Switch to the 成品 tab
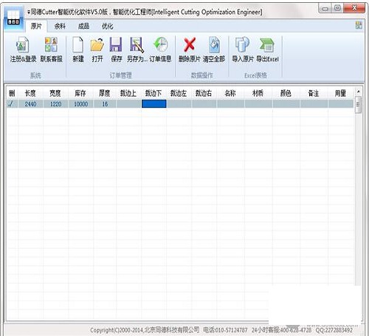The width and height of the screenshot is (369, 336). pyautogui.click(x=83, y=26)
